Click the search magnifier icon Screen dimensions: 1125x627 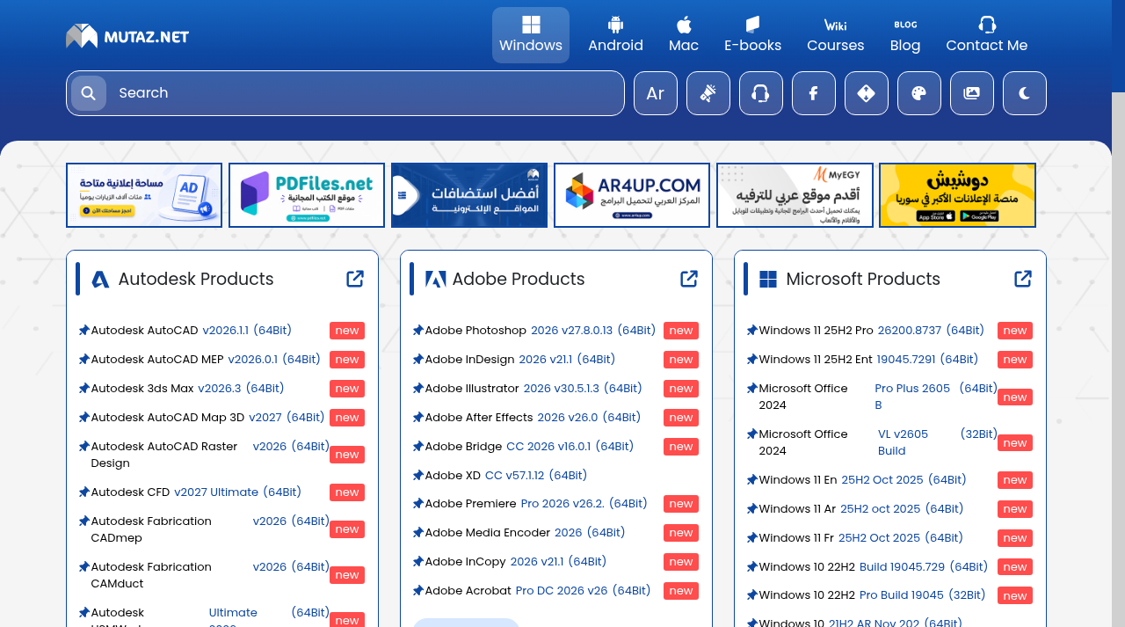click(x=89, y=93)
